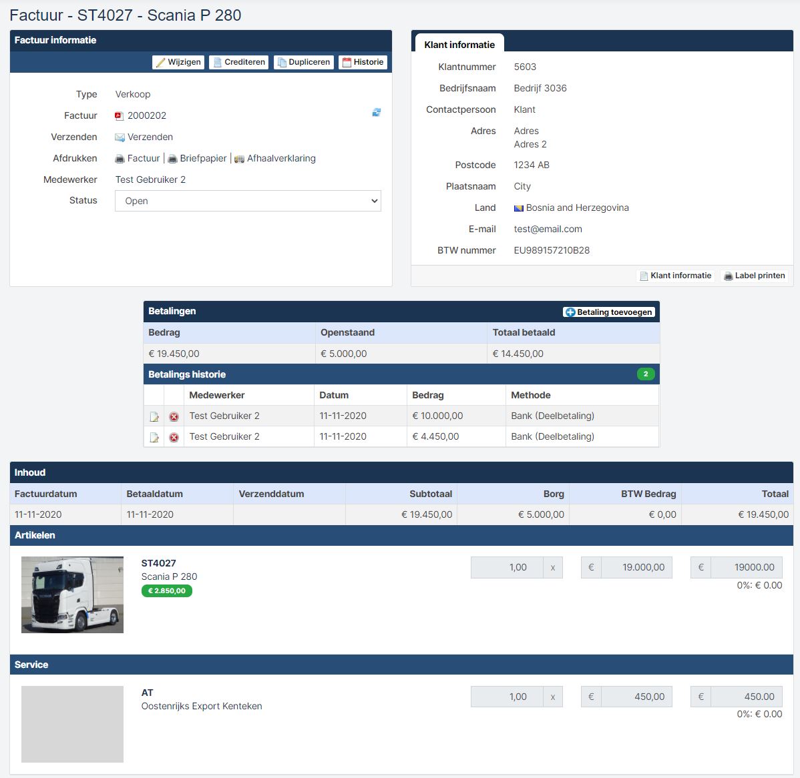
Task: Click the ST4027 article title
Action: [159, 563]
